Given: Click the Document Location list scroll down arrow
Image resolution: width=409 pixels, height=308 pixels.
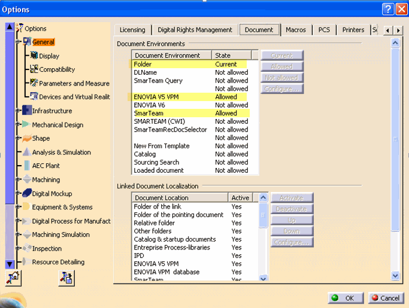Looking at the screenshot, I should tap(263, 278).
